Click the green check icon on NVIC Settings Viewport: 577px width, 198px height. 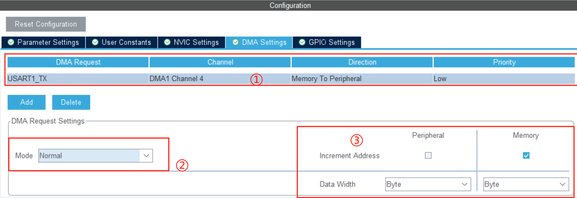[x=167, y=42]
